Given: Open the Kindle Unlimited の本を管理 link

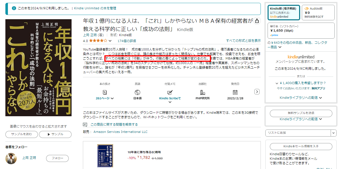Looking at the screenshot, I should click(95, 8).
